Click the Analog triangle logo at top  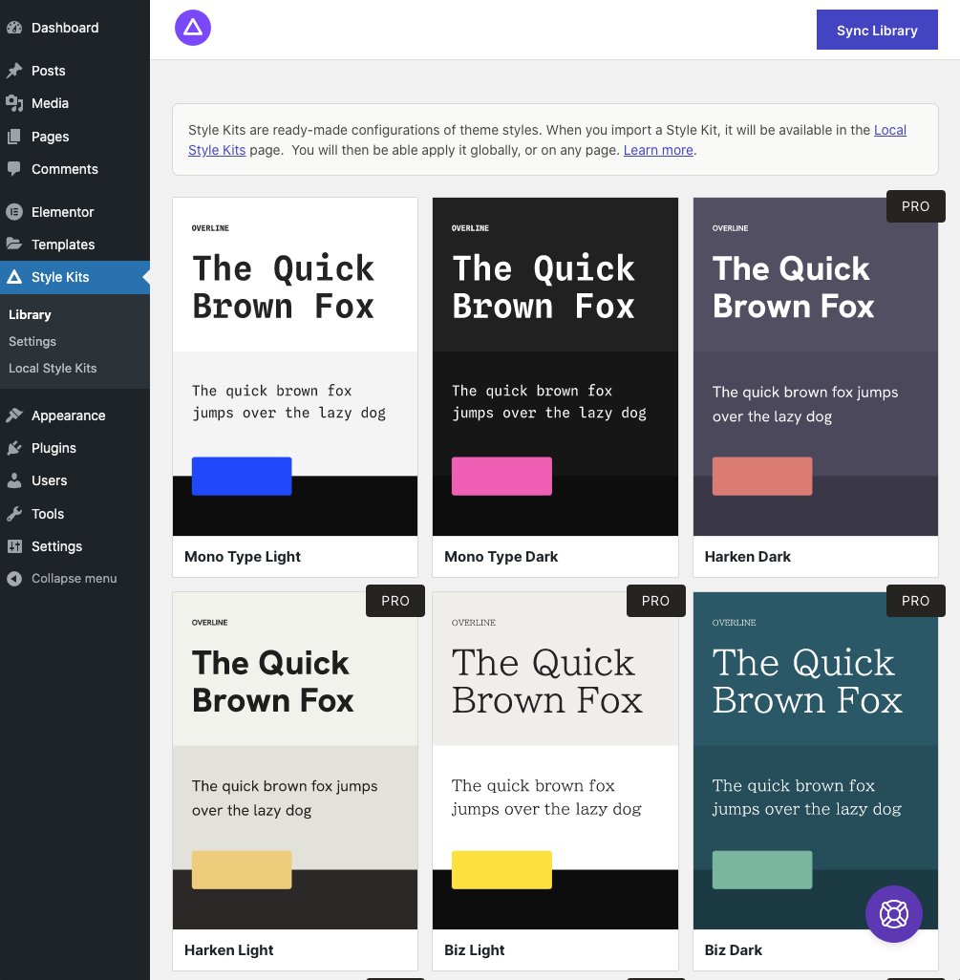[192, 28]
